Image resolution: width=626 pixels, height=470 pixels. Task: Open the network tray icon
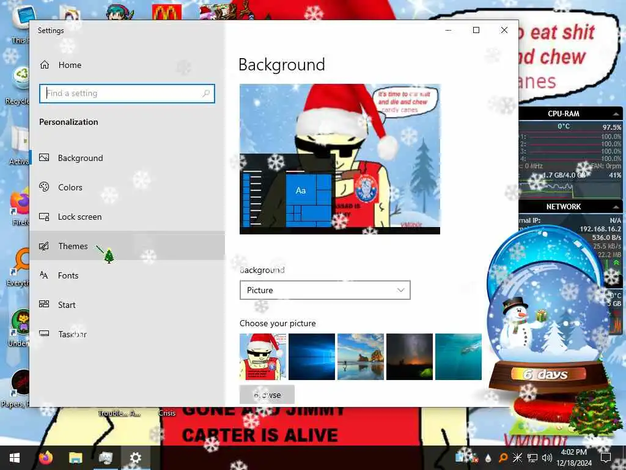[532, 458]
